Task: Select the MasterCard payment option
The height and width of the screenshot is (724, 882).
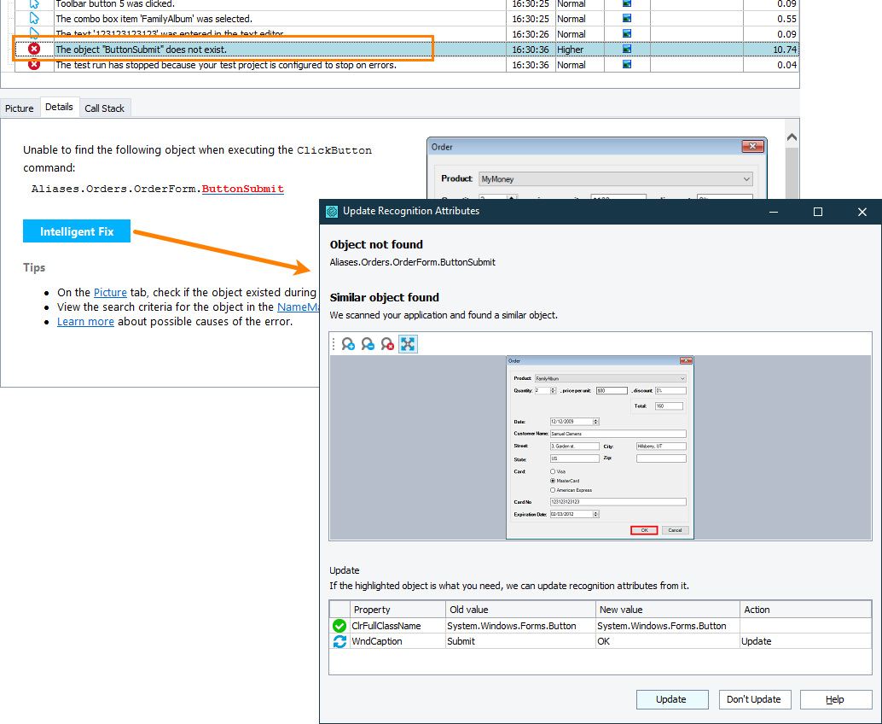Action: 553,482
